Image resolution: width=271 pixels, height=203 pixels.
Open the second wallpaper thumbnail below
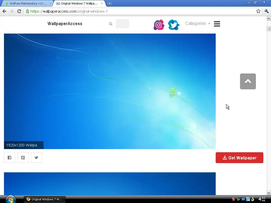[x=110, y=184]
